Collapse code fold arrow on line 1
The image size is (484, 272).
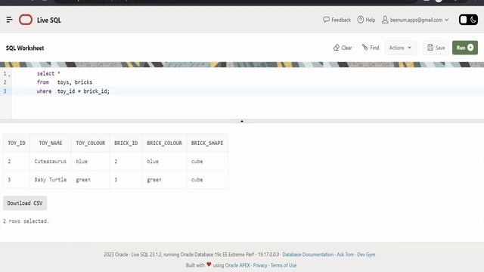coord(9,75)
